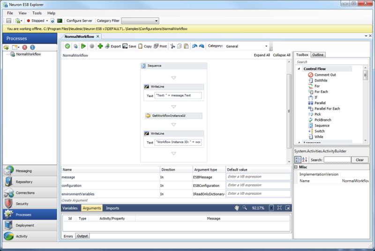Collapse the Control Flow toolbox group

(299, 68)
